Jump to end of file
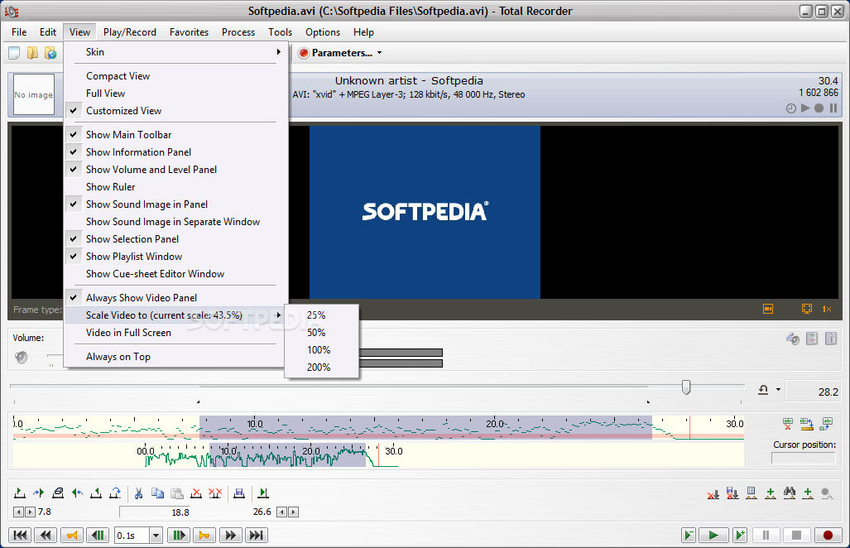This screenshot has height=548, width=850. click(x=256, y=536)
